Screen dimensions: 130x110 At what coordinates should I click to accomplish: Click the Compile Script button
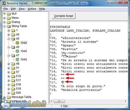click(64, 16)
